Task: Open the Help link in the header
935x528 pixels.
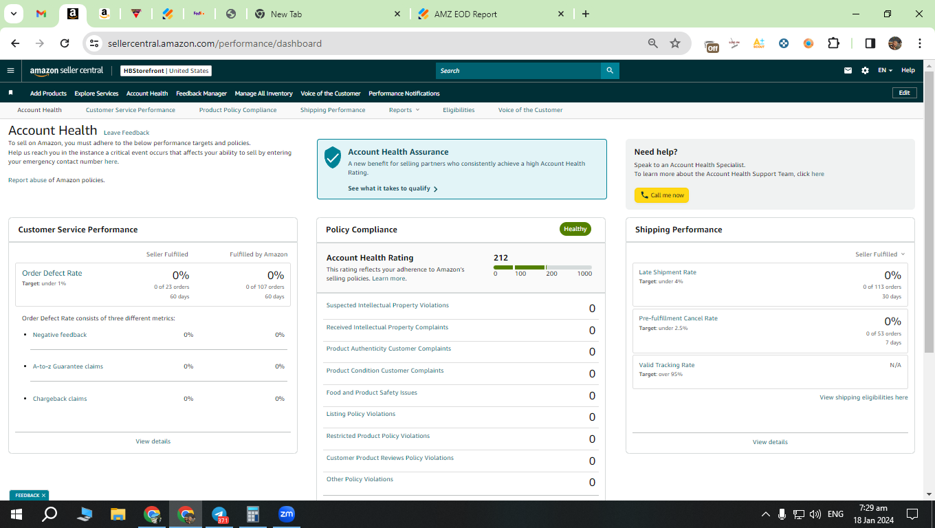Action: click(908, 71)
